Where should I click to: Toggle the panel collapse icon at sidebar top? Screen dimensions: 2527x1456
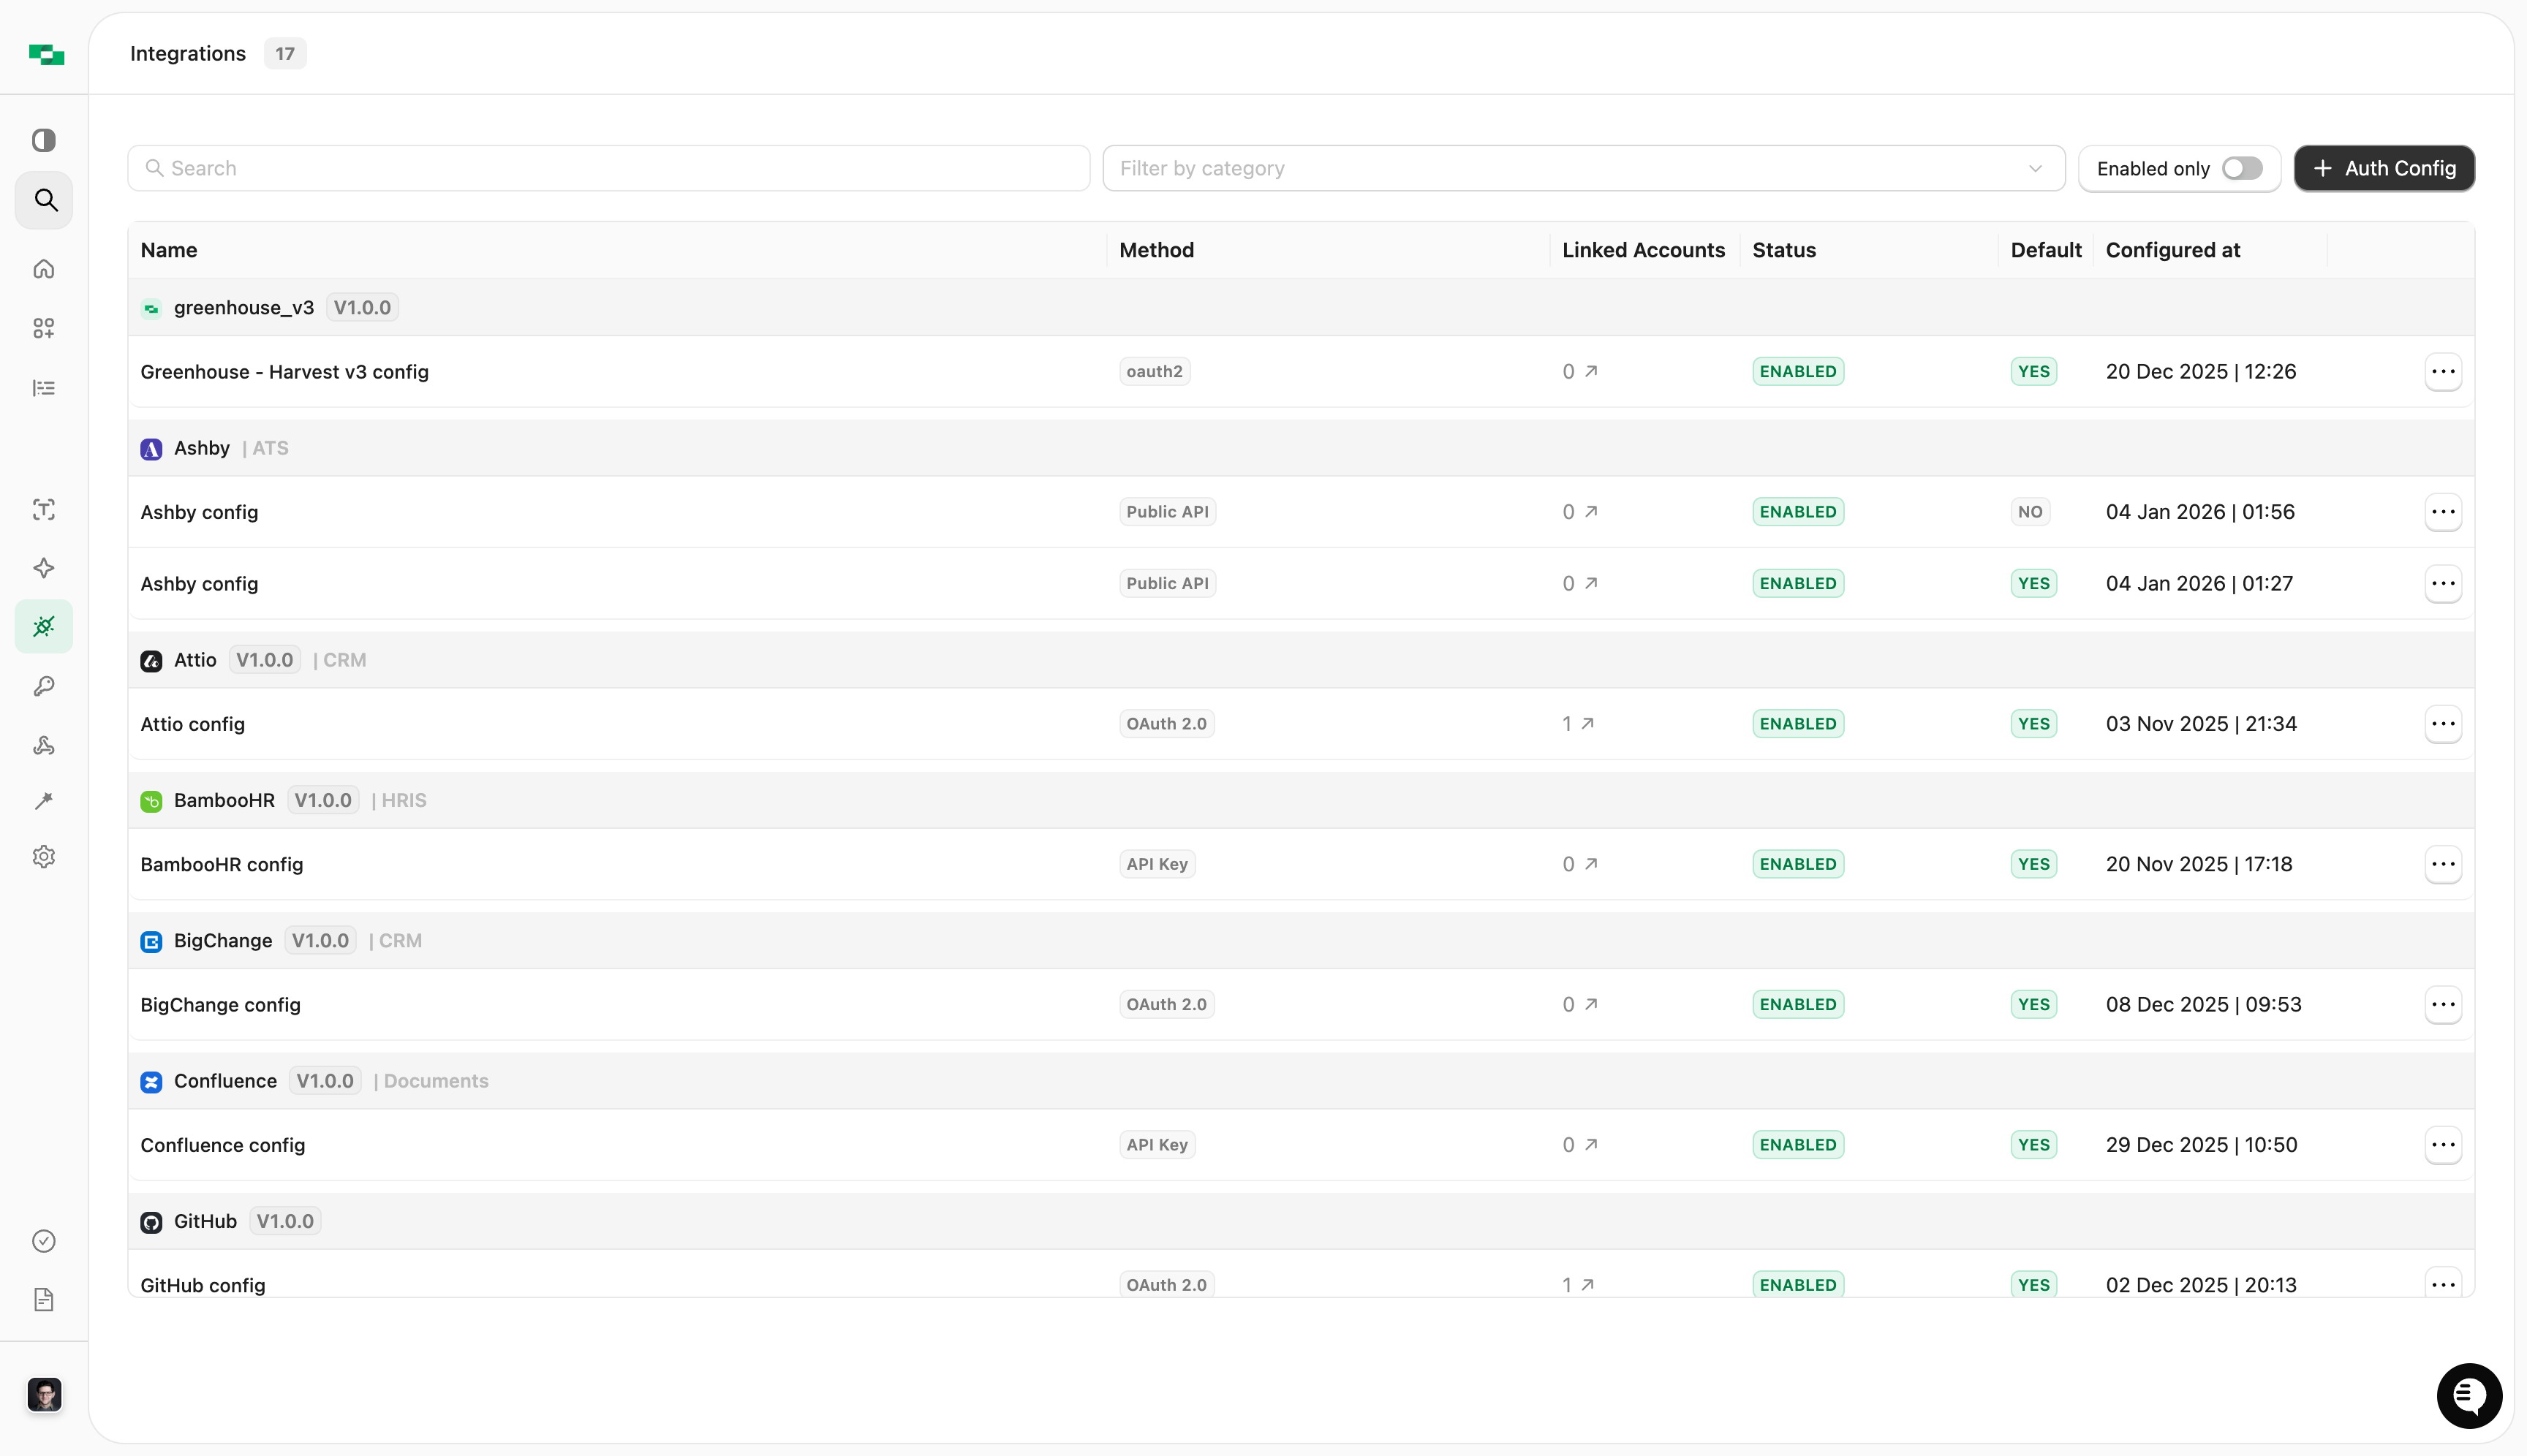coord(44,140)
